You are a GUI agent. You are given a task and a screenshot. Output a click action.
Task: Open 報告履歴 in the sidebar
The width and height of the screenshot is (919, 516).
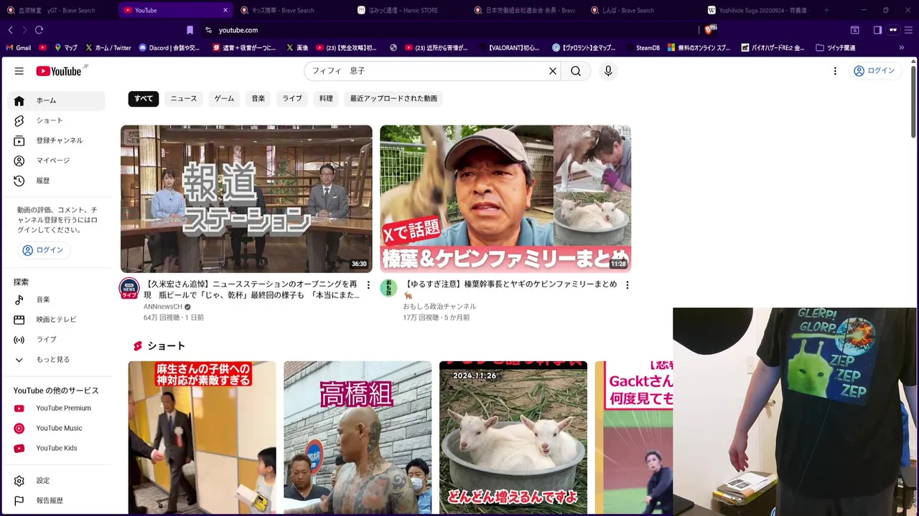click(x=56, y=501)
